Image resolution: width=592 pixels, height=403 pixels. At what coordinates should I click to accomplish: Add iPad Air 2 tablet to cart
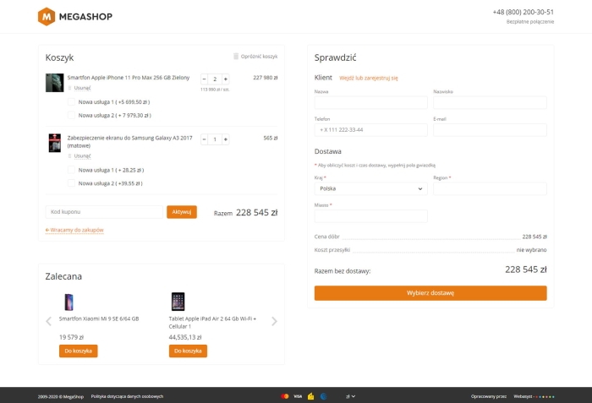click(x=188, y=351)
